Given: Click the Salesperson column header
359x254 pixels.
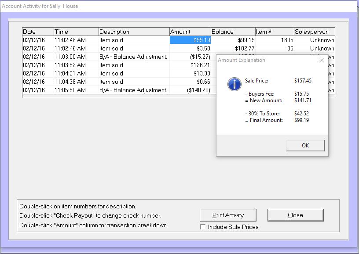Looking at the screenshot, I should (315, 32).
